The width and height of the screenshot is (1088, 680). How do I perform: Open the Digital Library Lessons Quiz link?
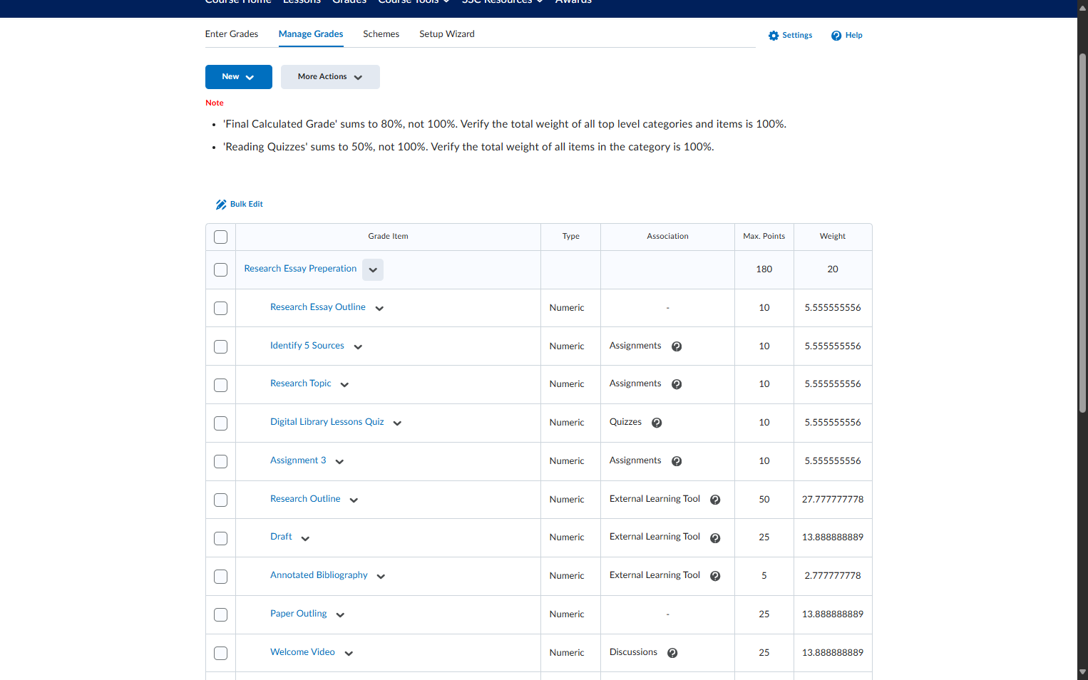coord(327,422)
